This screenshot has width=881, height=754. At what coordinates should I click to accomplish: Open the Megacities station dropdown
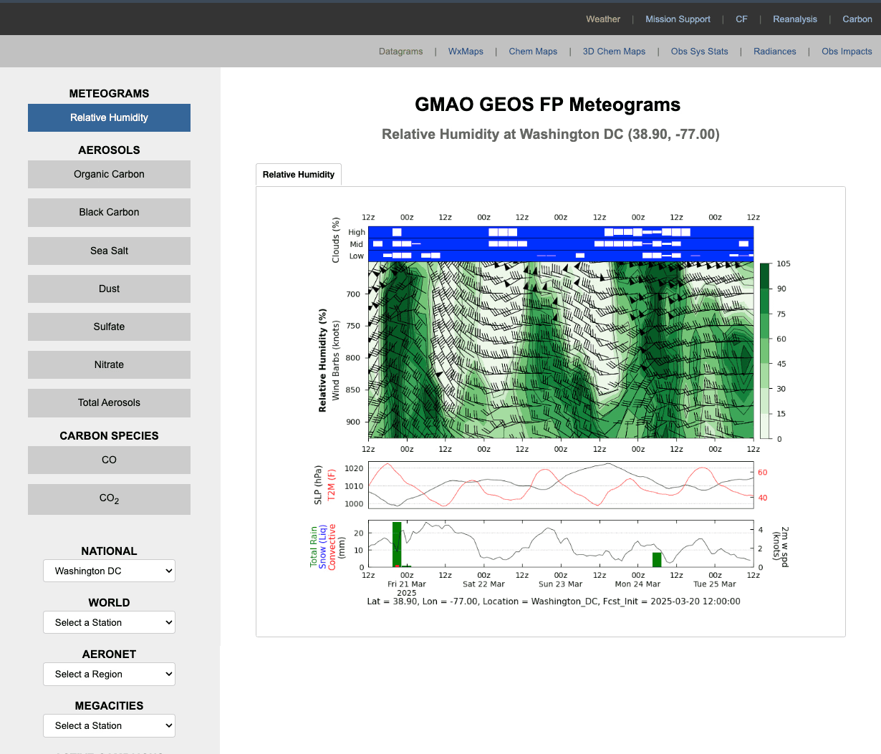click(x=109, y=725)
